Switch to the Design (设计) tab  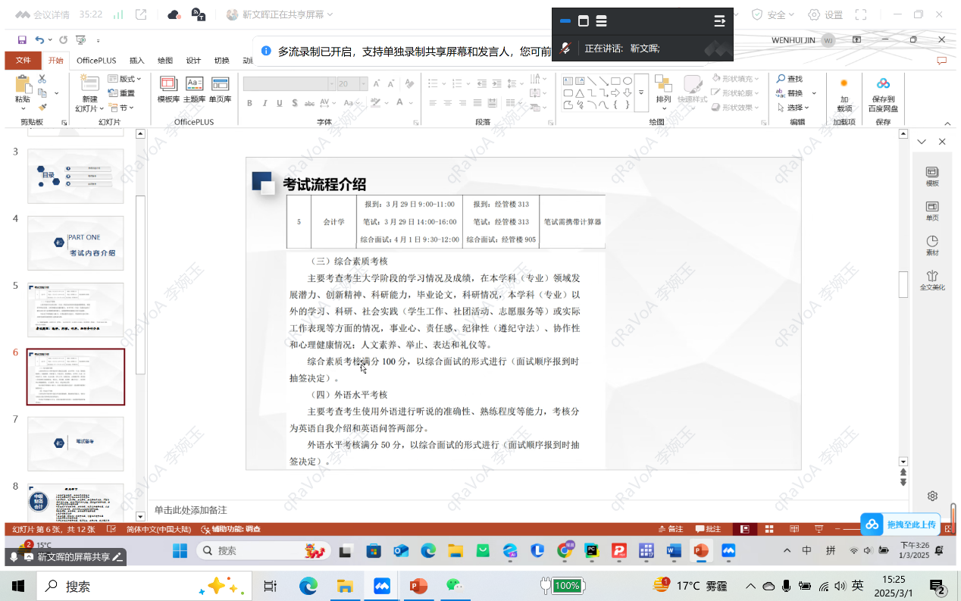(x=193, y=61)
